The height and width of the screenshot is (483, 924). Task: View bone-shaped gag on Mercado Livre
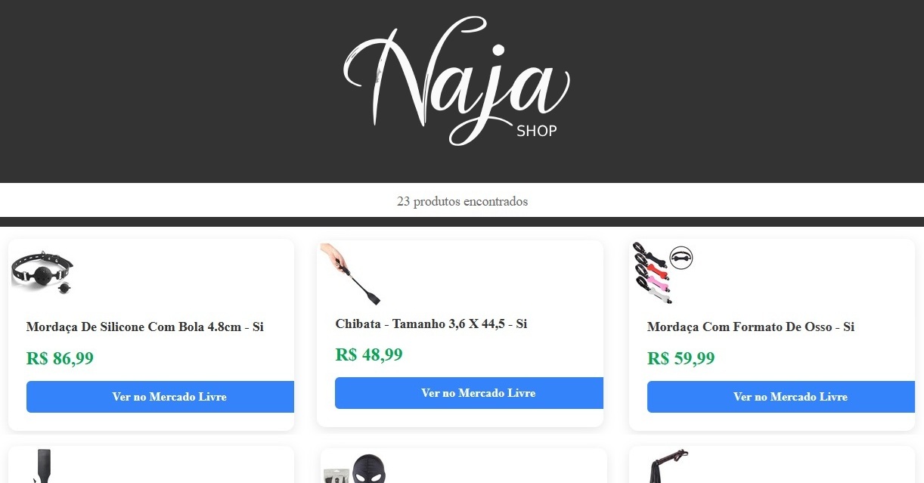(x=781, y=397)
